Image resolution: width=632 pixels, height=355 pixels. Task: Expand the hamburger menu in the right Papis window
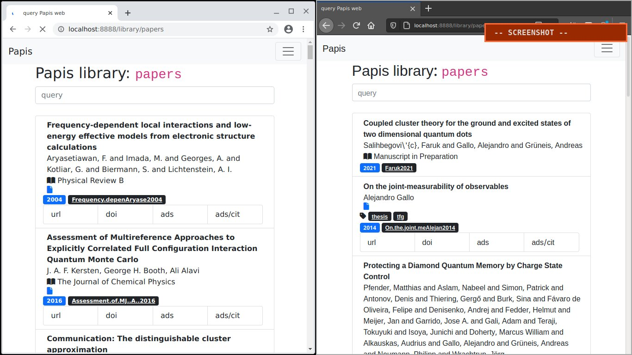(607, 48)
